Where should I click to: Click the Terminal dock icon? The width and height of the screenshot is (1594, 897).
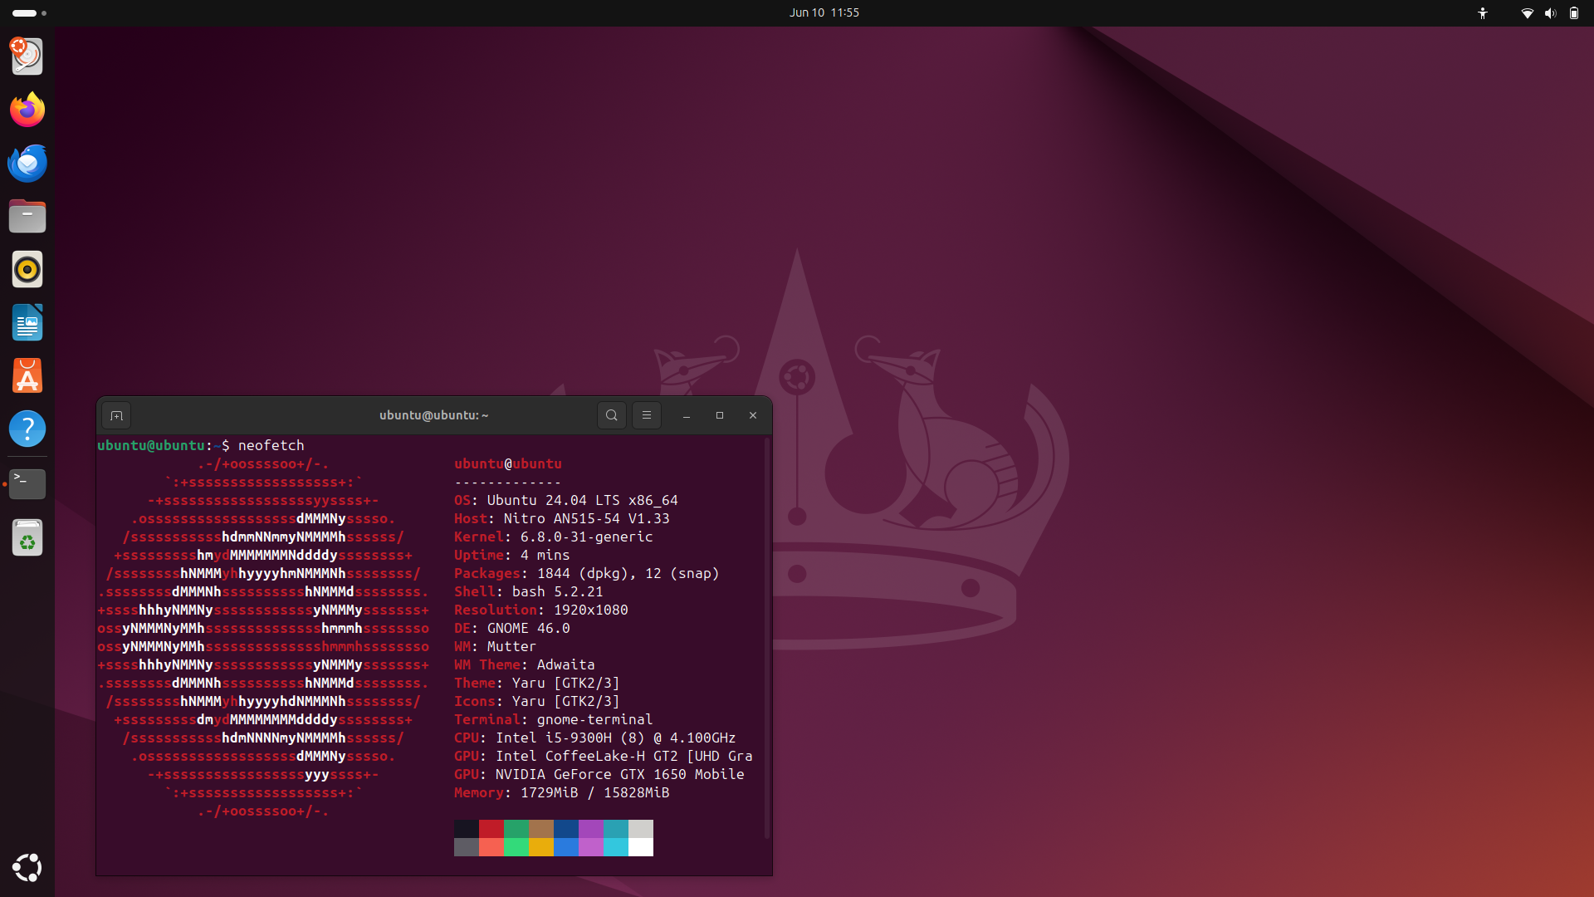27,483
